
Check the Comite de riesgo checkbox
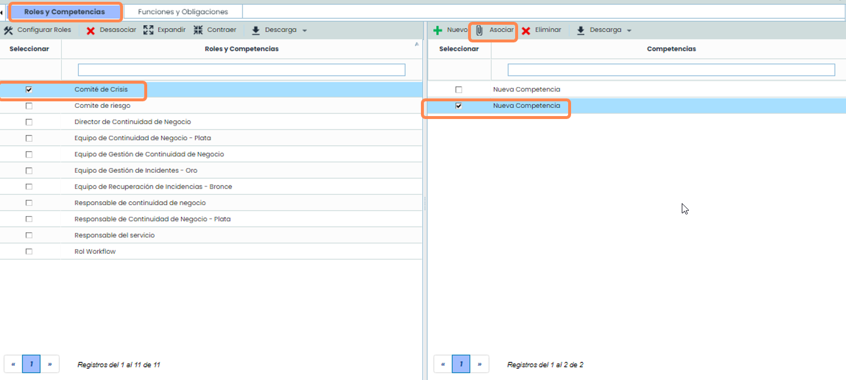[29, 106]
